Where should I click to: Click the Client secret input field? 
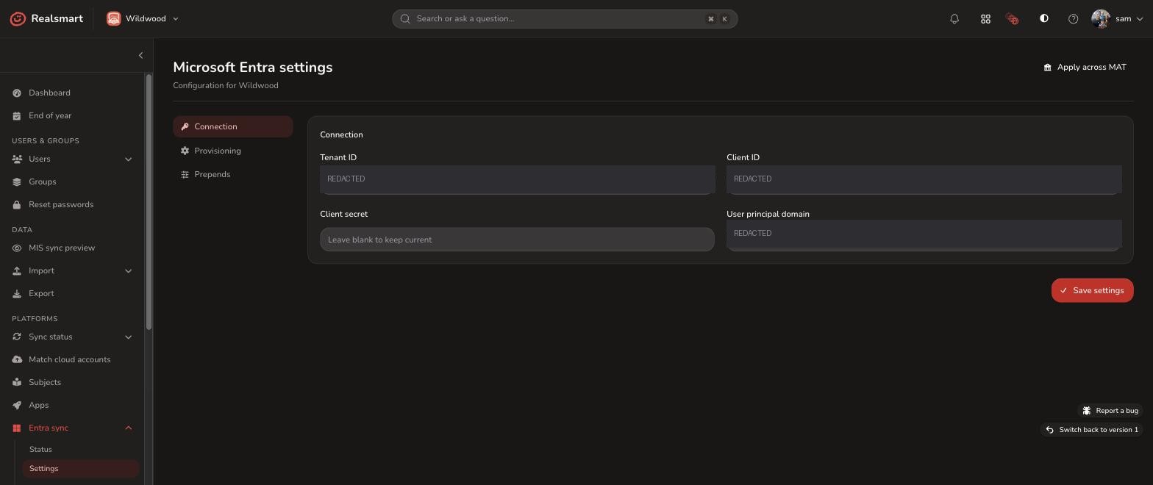click(517, 240)
